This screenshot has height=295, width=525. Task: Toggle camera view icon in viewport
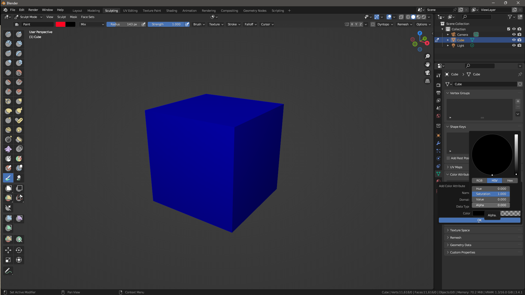pyautogui.click(x=427, y=73)
